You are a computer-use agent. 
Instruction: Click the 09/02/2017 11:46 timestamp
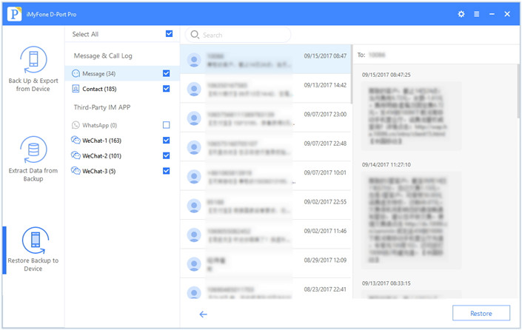point(325,231)
